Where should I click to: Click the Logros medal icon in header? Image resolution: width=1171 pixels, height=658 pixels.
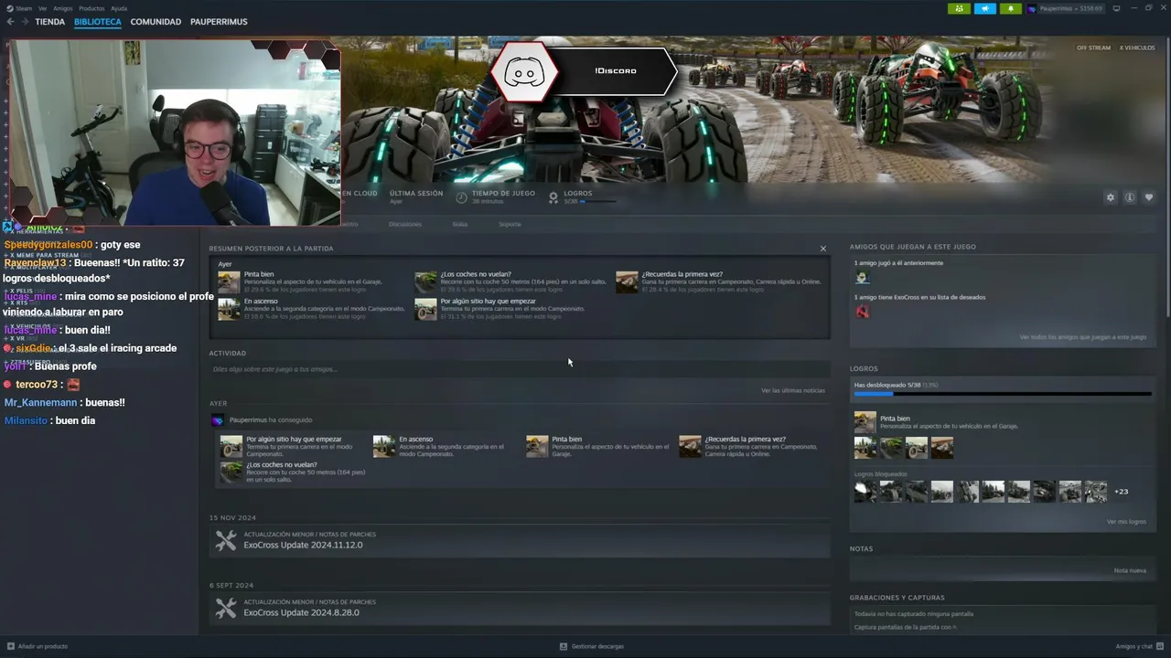coord(553,197)
